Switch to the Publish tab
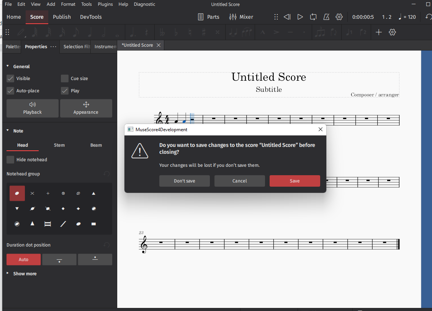Image resolution: width=432 pixels, height=311 pixels. pyautogui.click(x=61, y=17)
